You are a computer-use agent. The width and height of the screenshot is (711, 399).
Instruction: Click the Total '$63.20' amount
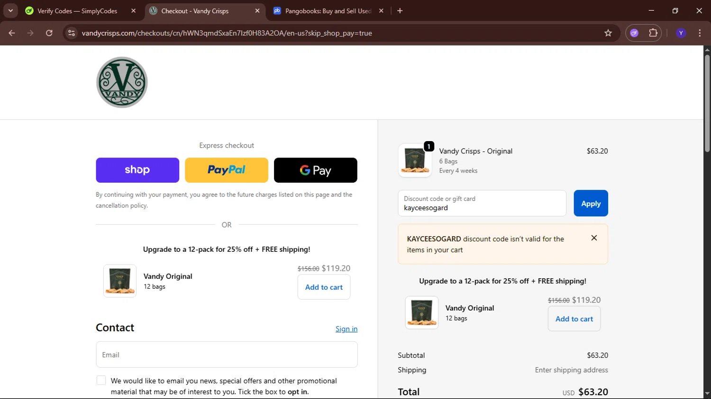coord(593,392)
